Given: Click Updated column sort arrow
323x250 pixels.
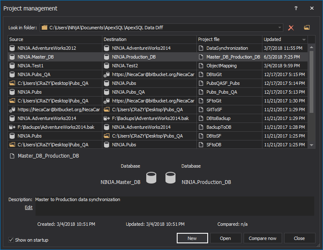Looking at the screenshot, I should (x=304, y=40).
